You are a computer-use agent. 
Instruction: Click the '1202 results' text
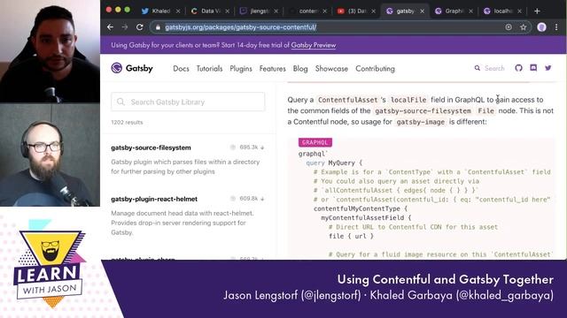[x=127, y=122]
